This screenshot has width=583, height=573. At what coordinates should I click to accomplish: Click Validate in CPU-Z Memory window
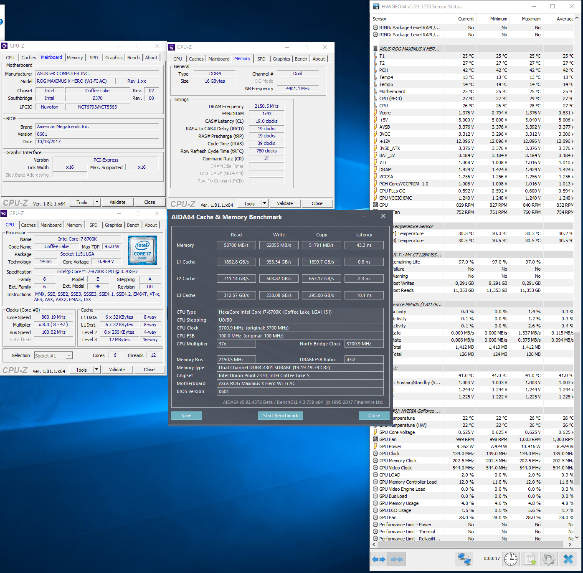tap(285, 203)
